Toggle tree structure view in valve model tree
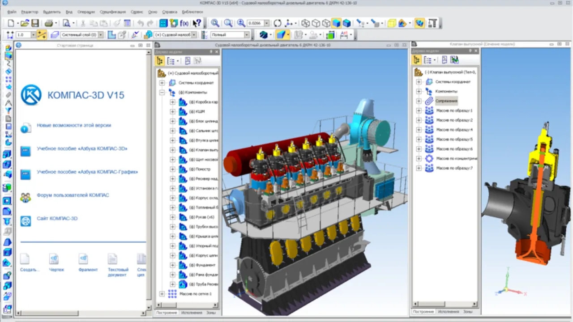 click(x=417, y=60)
